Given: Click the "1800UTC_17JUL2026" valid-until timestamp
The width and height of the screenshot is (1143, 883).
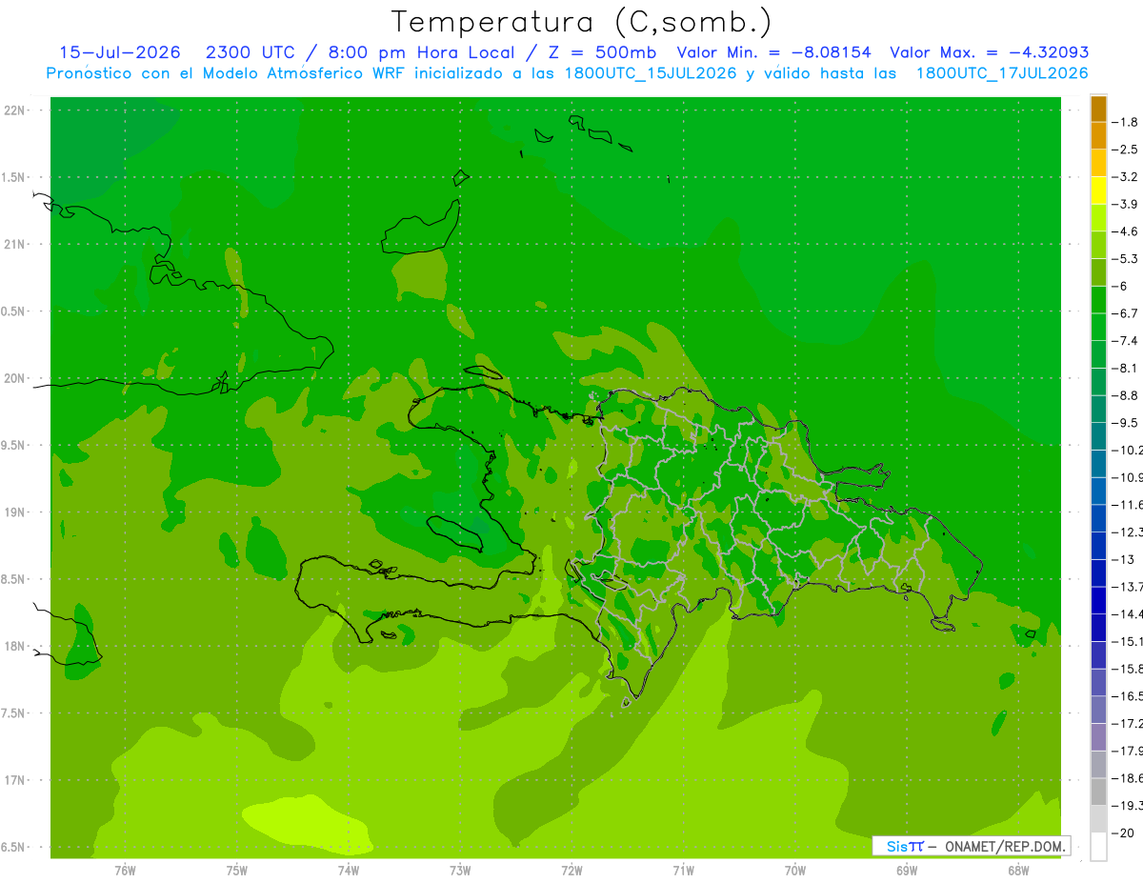Looking at the screenshot, I should pyautogui.click(x=1002, y=73).
